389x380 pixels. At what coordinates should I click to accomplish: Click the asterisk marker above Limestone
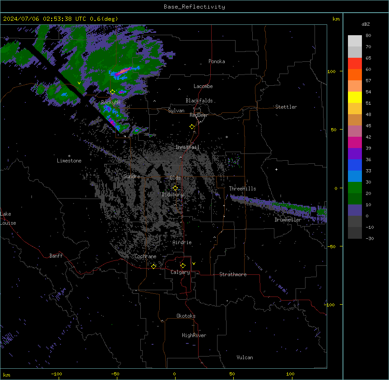69,156
